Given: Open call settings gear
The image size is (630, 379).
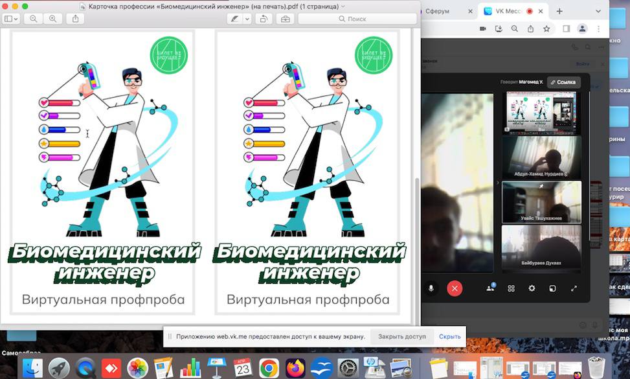Looking at the screenshot, I should [532, 288].
